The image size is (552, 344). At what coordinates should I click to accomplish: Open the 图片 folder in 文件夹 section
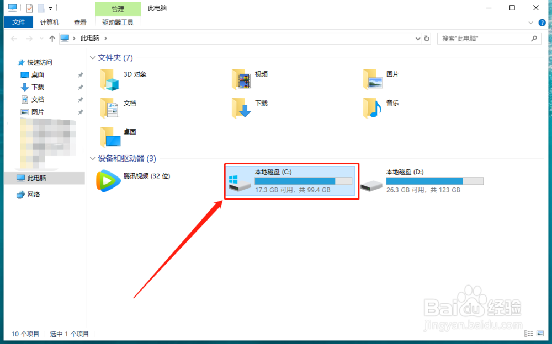pyautogui.click(x=373, y=80)
